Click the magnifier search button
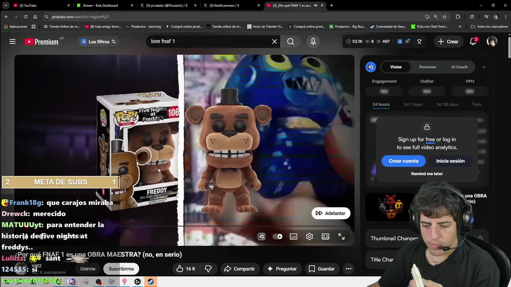 pos(291,41)
